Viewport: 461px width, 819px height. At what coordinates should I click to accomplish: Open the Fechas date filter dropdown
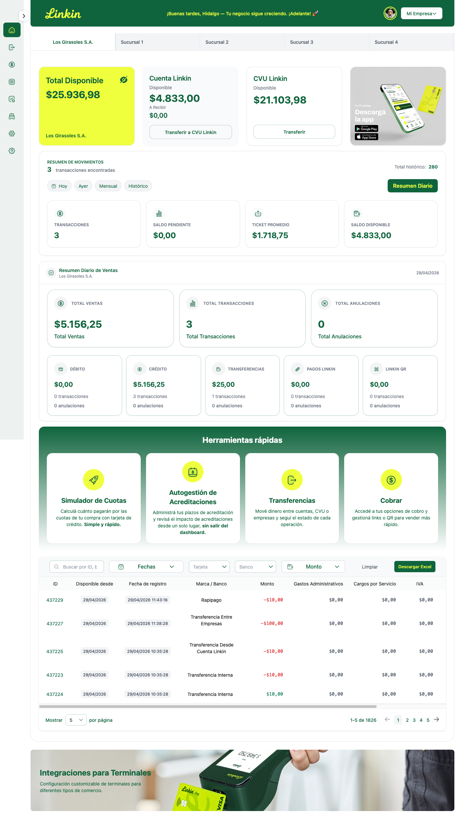(x=146, y=567)
